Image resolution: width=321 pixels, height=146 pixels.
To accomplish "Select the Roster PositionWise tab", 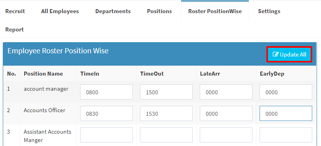I will pyautogui.click(x=215, y=11).
